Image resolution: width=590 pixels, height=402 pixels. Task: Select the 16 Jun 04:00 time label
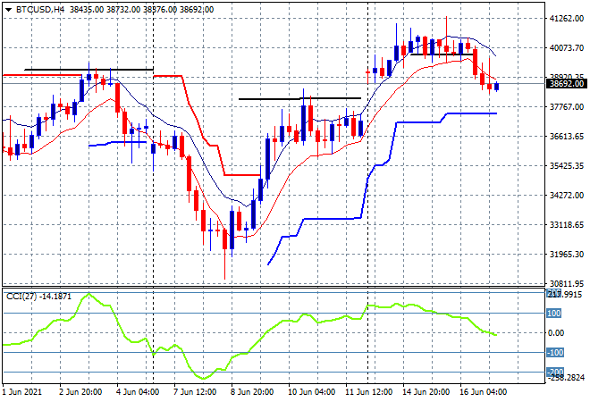(485, 390)
